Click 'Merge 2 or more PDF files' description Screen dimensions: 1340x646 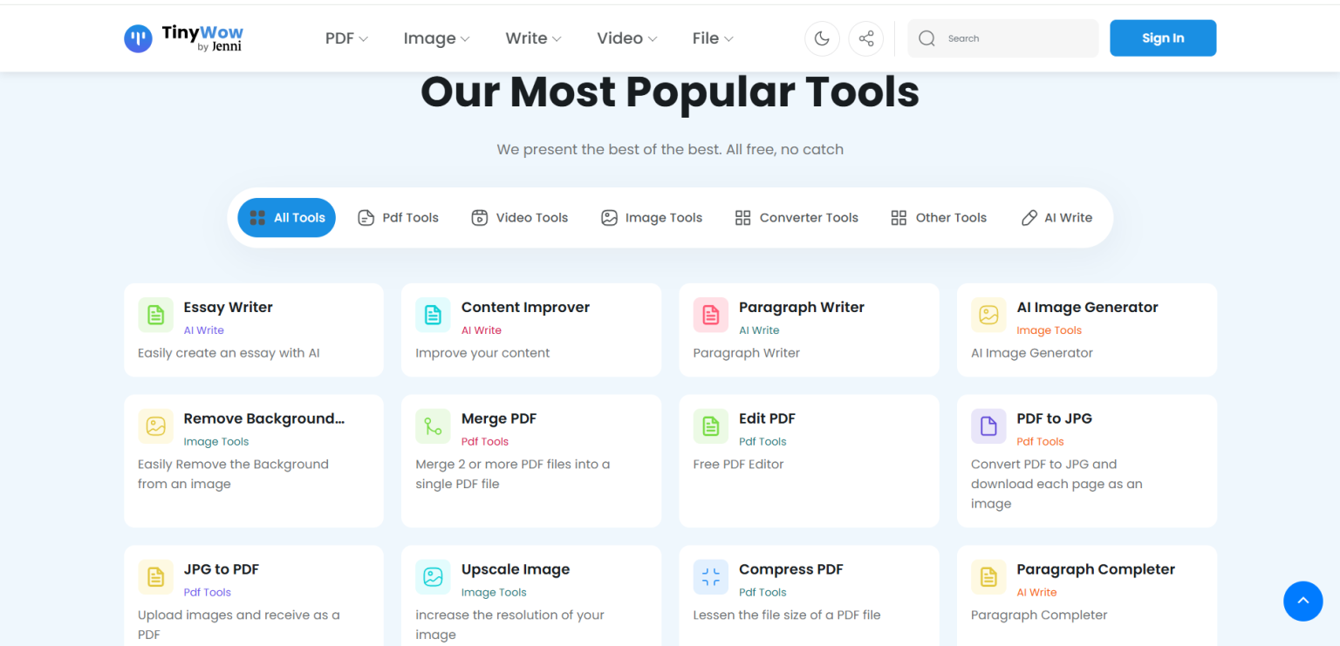point(513,474)
